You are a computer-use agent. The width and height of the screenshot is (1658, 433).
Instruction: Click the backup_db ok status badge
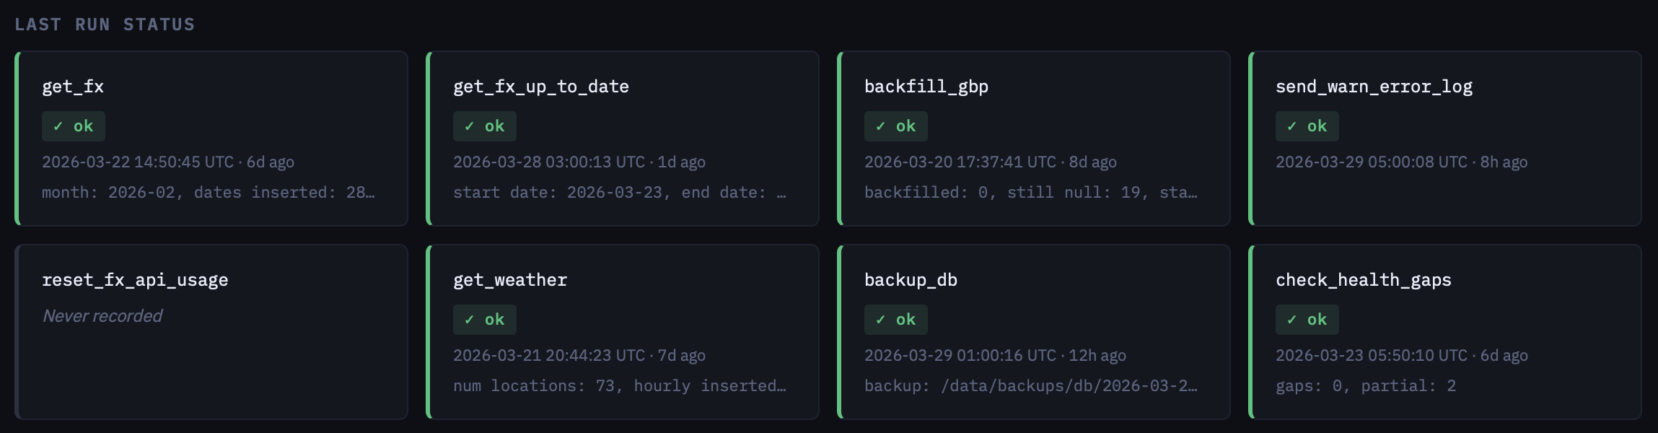coord(895,320)
